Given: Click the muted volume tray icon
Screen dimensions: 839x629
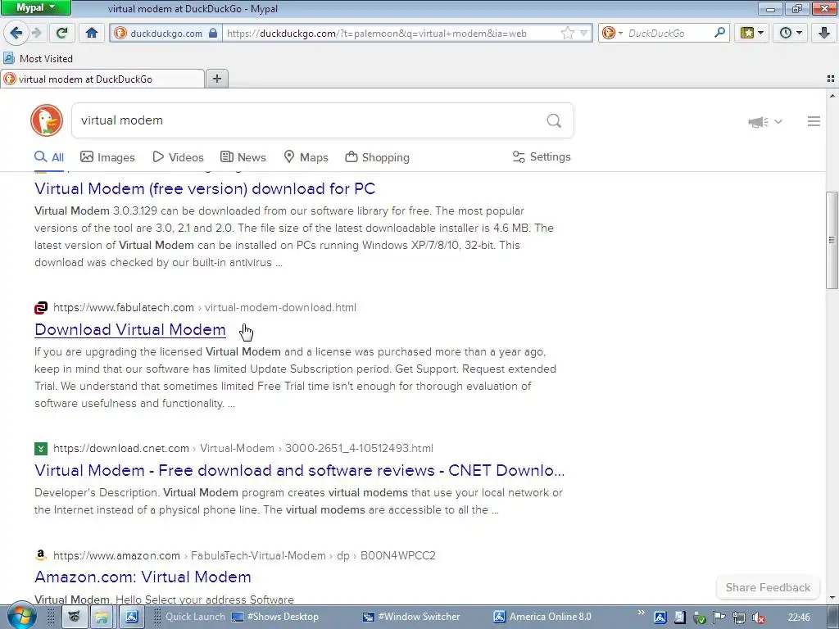Looking at the screenshot, I should 758,618.
